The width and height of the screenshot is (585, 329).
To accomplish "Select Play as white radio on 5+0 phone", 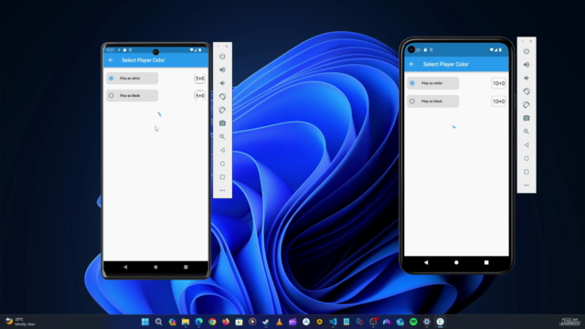I will point(112,79).
